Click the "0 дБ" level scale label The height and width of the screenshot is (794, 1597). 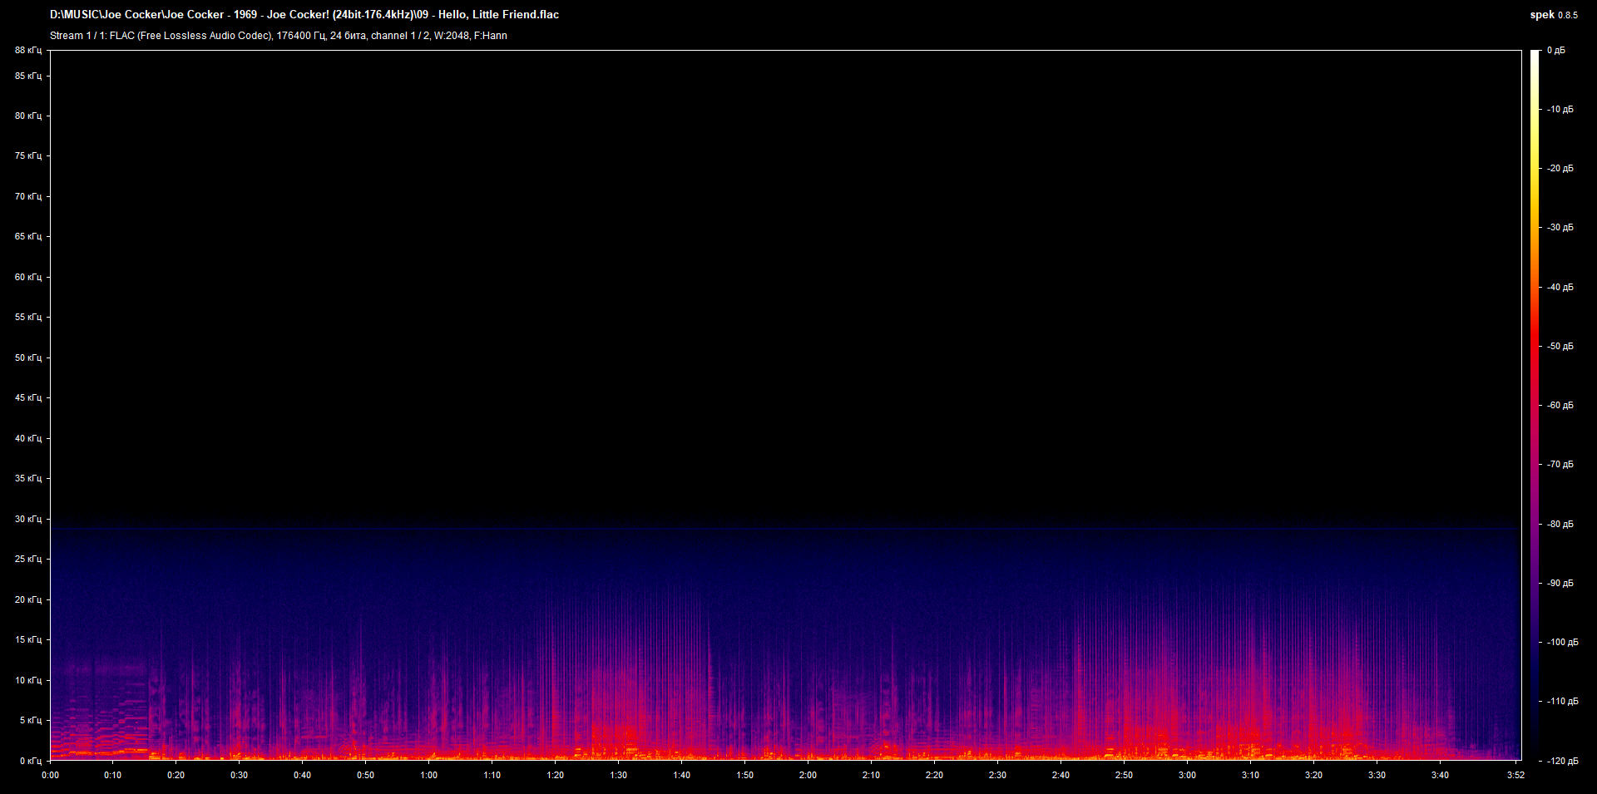1556,51
